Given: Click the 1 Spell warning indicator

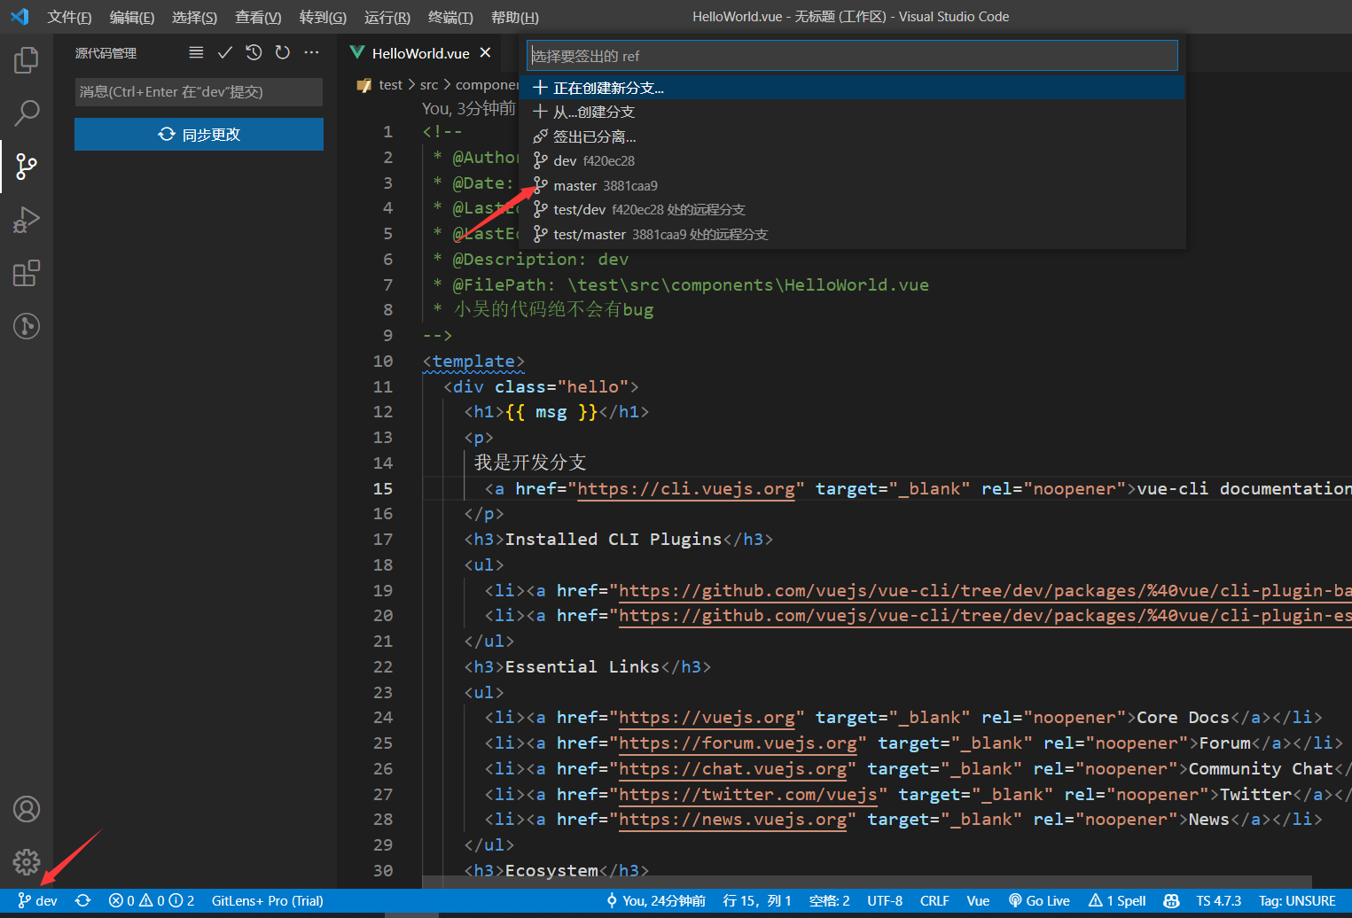Looking at the screenshot, I should coord(1117,901).
